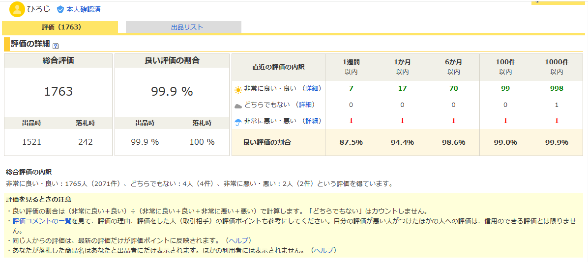
Task: Open the help icon beside 評価の詳細
Action: pos(56,46)
